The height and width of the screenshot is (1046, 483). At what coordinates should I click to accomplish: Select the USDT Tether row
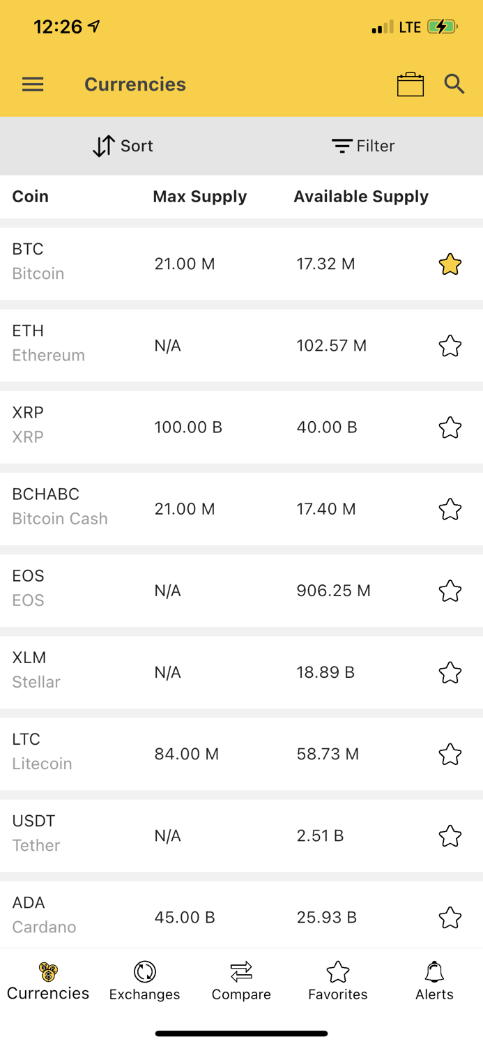(x=209, y=835)
